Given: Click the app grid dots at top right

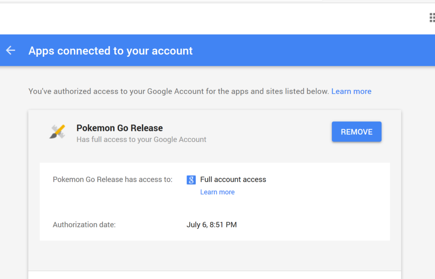Looking at the screenshot, I should 432,18.
